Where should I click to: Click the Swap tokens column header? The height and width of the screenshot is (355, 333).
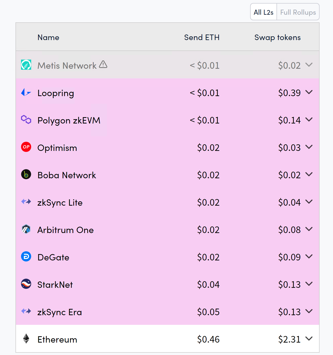point(277,38)
